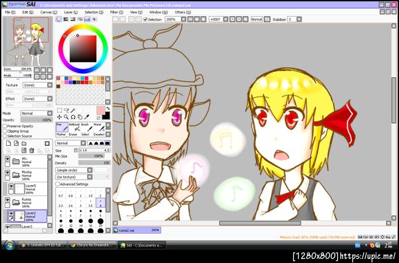Viewport: 399px width, 263px height.
Task: Select the Pen tool
Action: 62,127
